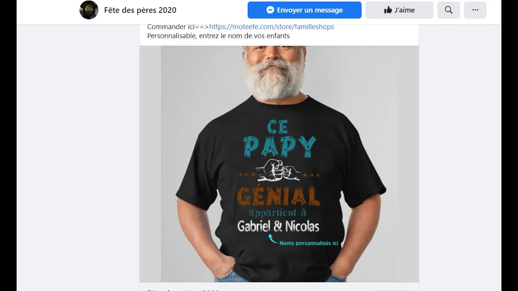Viewport: 518px width, 291px height.
Task: Open the Fête des pères 2020 page name
Action: 140,10
